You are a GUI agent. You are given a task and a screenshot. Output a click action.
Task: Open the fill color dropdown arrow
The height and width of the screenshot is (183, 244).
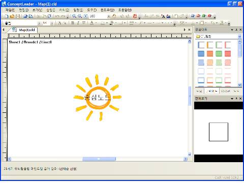point(116,23)
